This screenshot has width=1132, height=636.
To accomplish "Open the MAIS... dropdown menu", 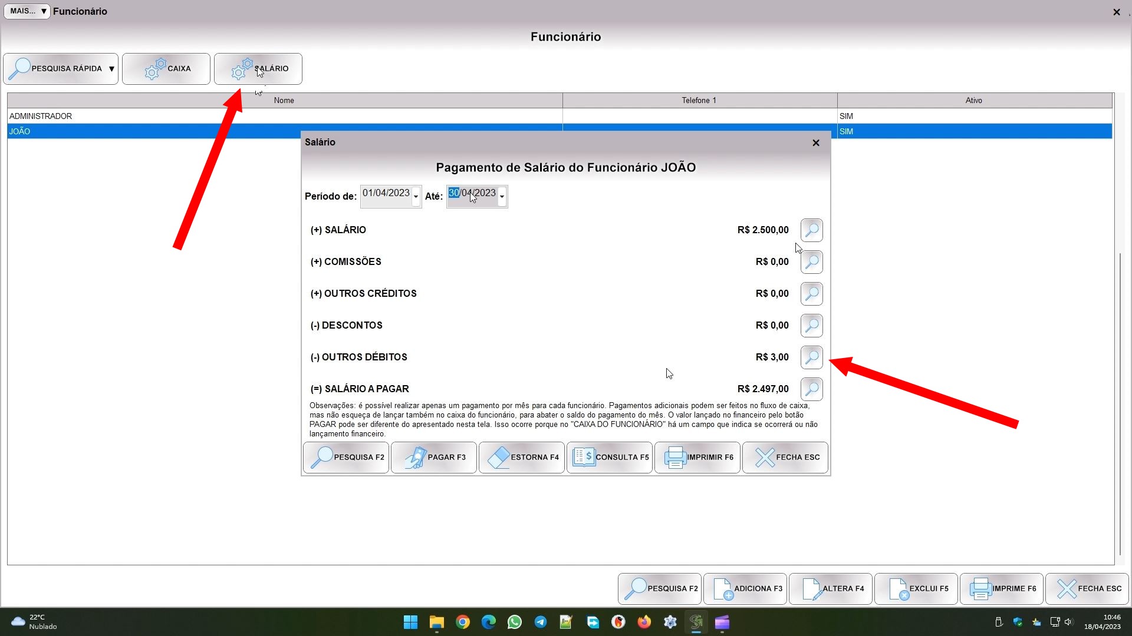I will [27, 11].
